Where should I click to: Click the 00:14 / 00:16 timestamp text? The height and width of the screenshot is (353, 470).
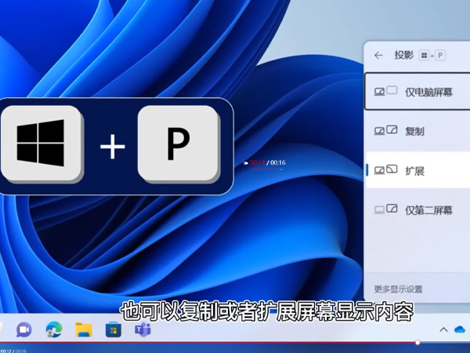click(x=268, y=162)
